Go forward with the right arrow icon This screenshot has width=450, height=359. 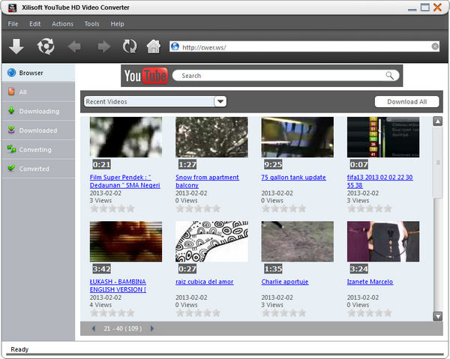coord(103,46)
